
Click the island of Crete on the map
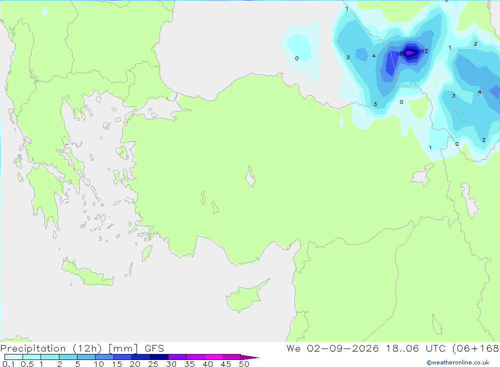pos(87,272)
